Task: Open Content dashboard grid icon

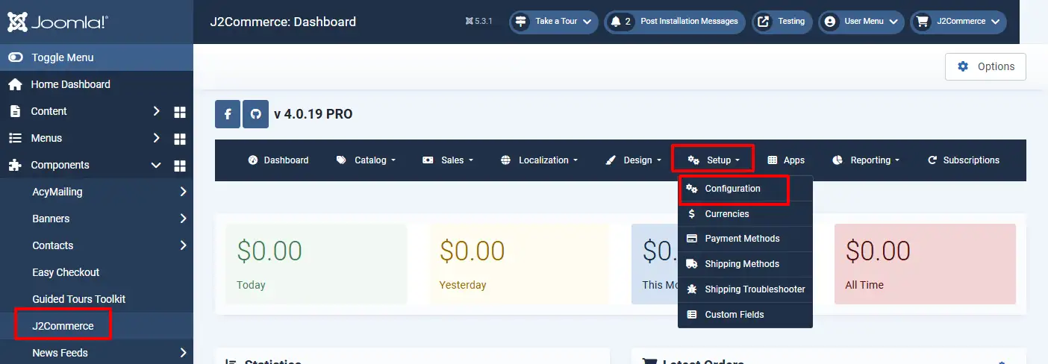Action: (x=179, y=112)
